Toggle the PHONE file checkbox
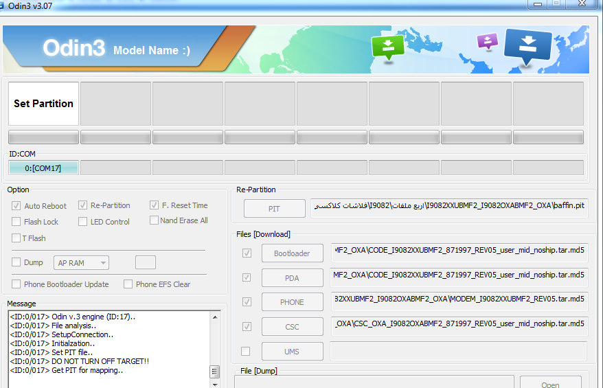The height and width of the screenshot is (388, 603). pyautogui.click(x=247, y=302)
